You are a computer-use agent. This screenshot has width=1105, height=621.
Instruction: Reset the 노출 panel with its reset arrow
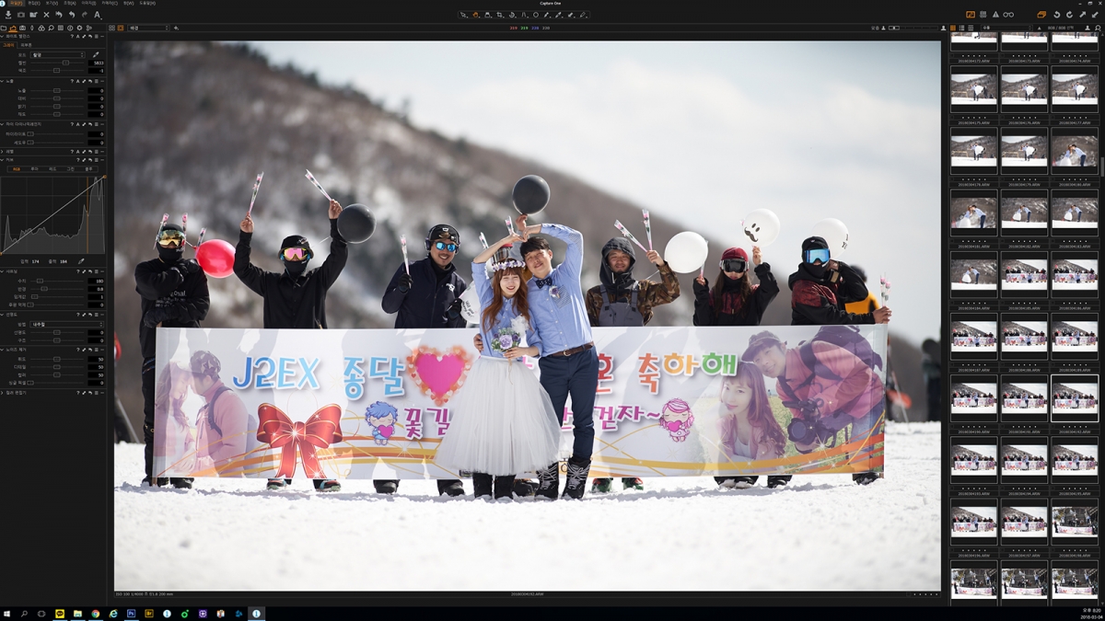pos(90,81)
